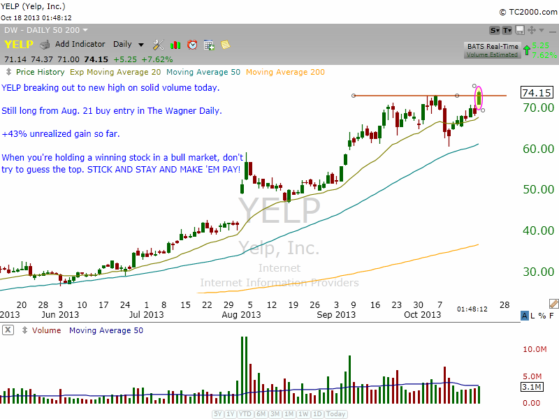Click the © TC2000.com copyright text
Screen dimensions: 559x419
point(528,12)
